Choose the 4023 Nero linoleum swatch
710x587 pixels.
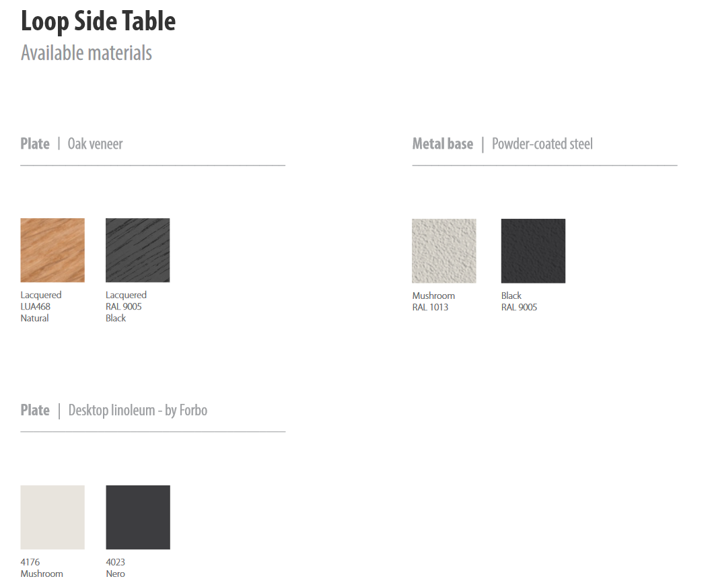138,517
